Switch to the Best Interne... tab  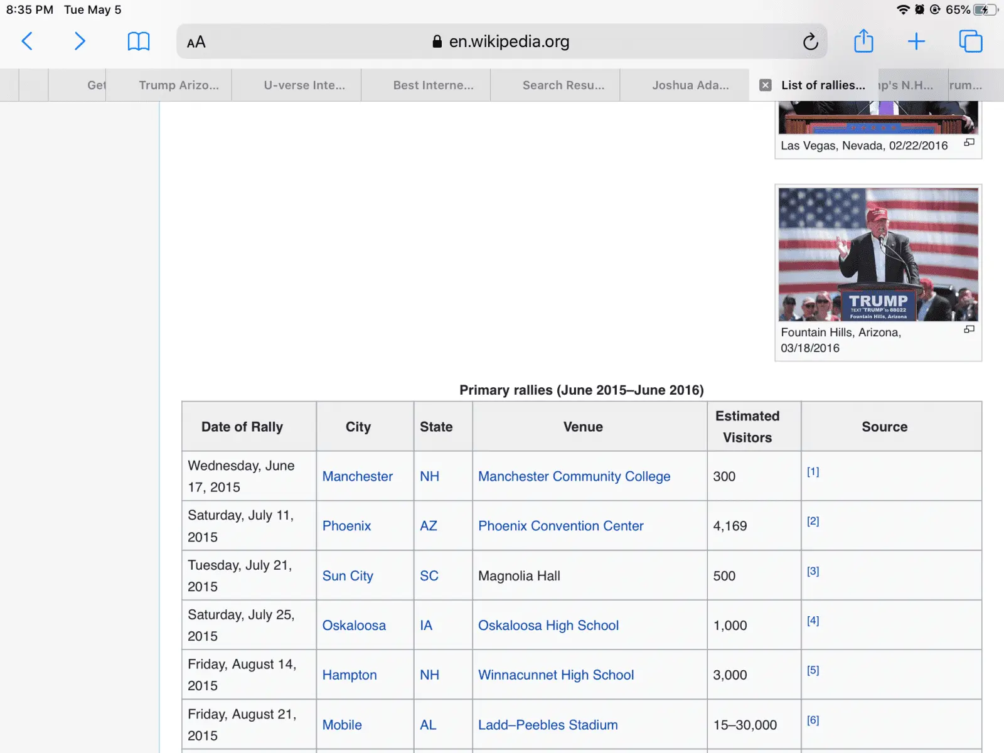coord(433,85)
